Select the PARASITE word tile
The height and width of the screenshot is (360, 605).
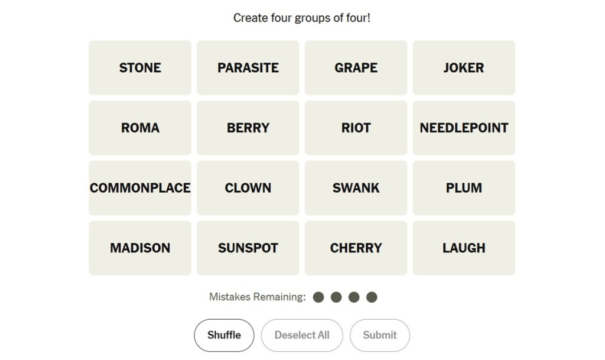tap(248, 68)
